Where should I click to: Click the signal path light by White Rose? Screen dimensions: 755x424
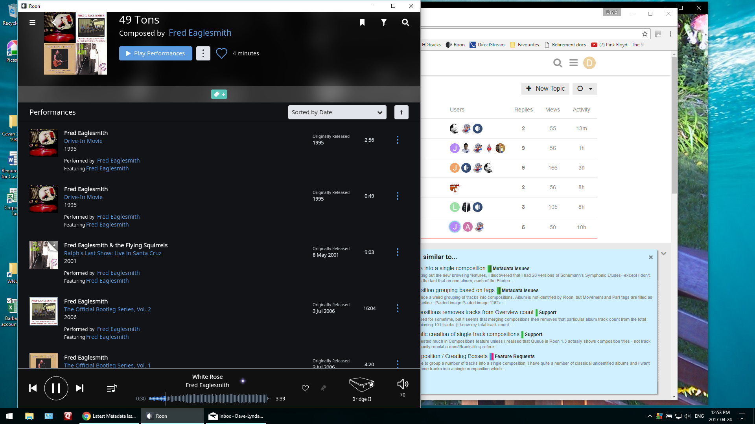click(243, 381)
